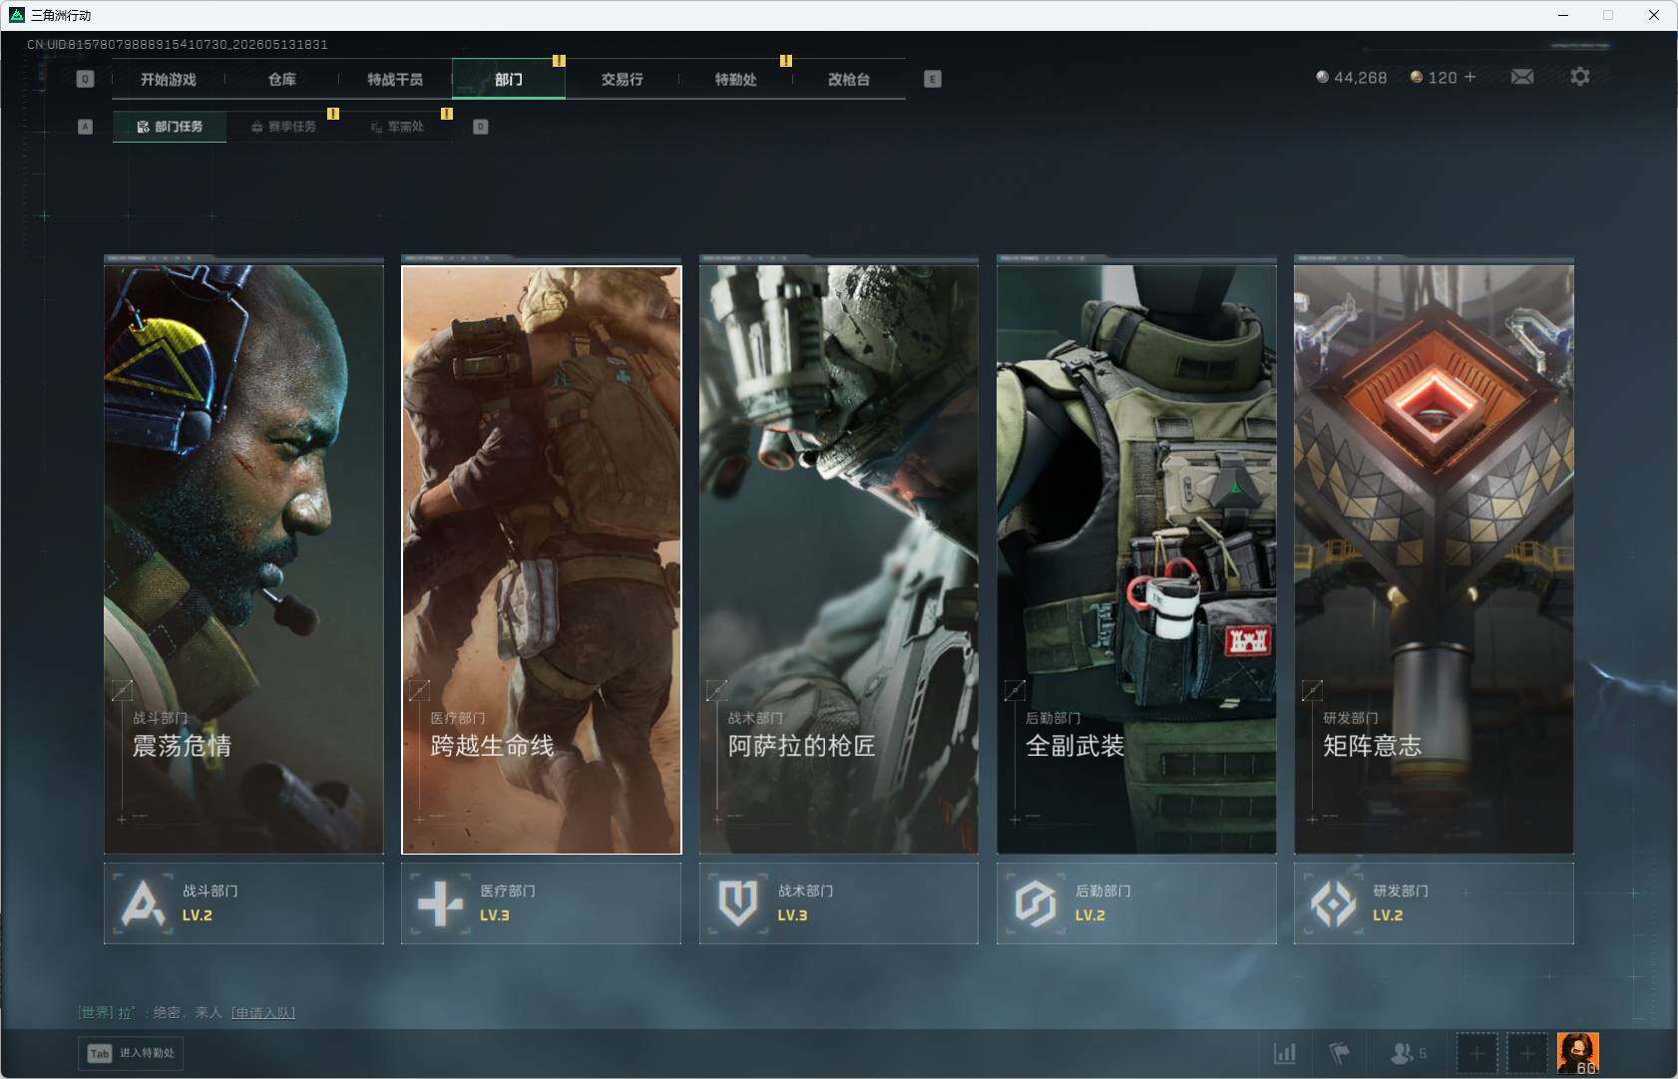1678x1079 pixels.
Task: Go to the 交易行 tab
Action: 622,79
